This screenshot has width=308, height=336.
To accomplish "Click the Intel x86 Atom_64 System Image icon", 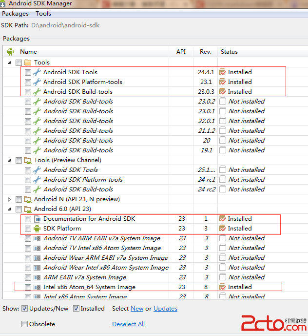I will click(37, 287).
